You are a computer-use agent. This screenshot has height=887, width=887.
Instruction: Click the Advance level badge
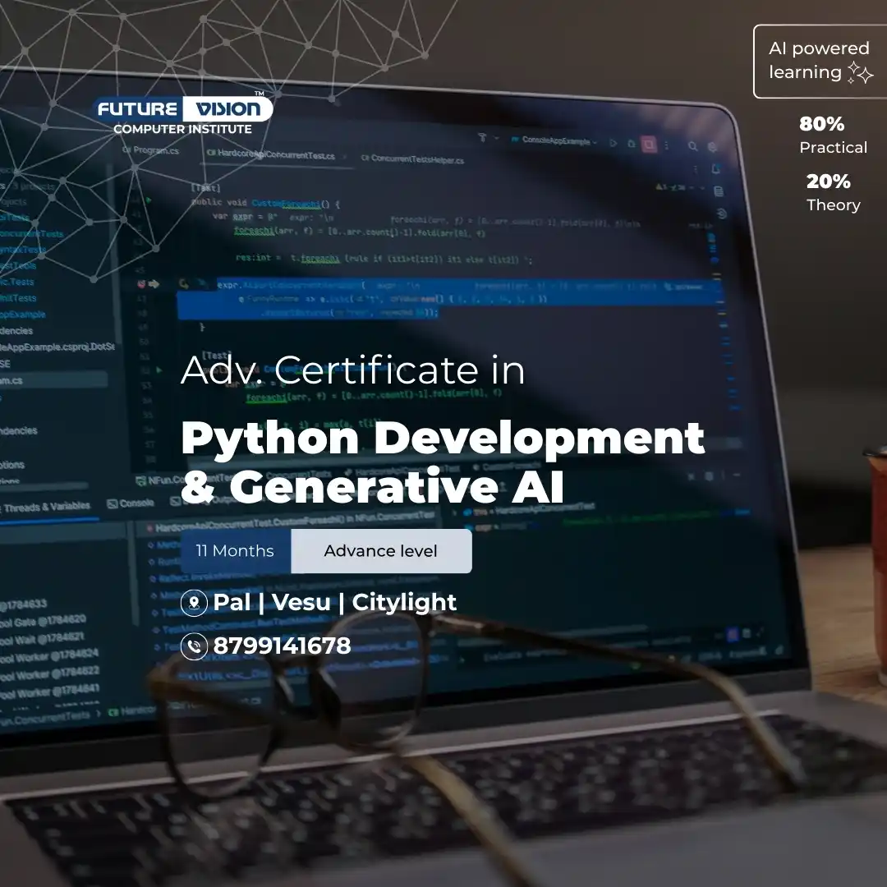click(381, 551)
